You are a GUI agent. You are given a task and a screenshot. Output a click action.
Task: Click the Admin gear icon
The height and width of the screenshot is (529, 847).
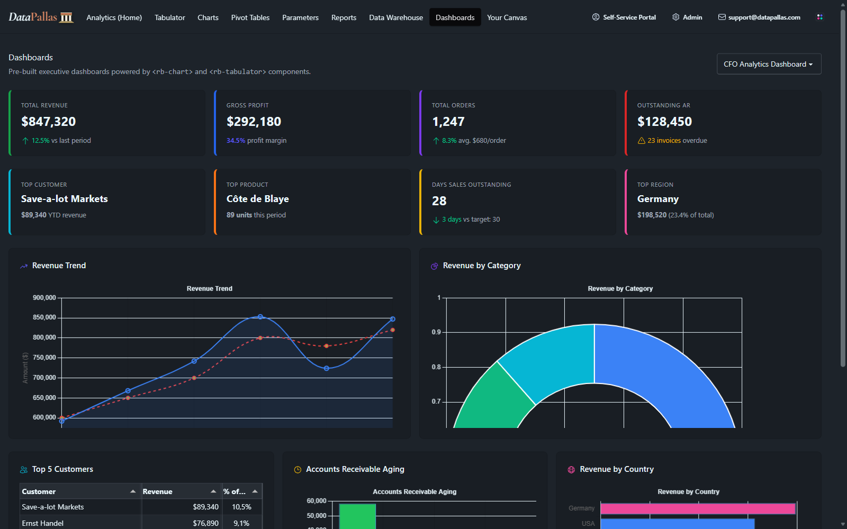coord(675,17)
